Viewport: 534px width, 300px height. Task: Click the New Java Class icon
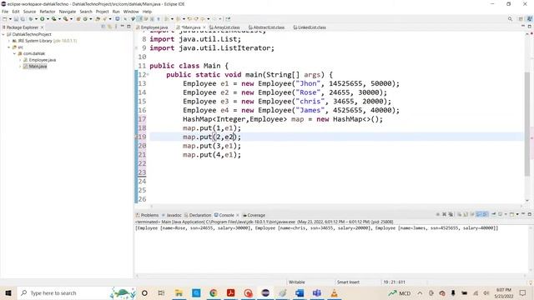[x=85, y=19]
